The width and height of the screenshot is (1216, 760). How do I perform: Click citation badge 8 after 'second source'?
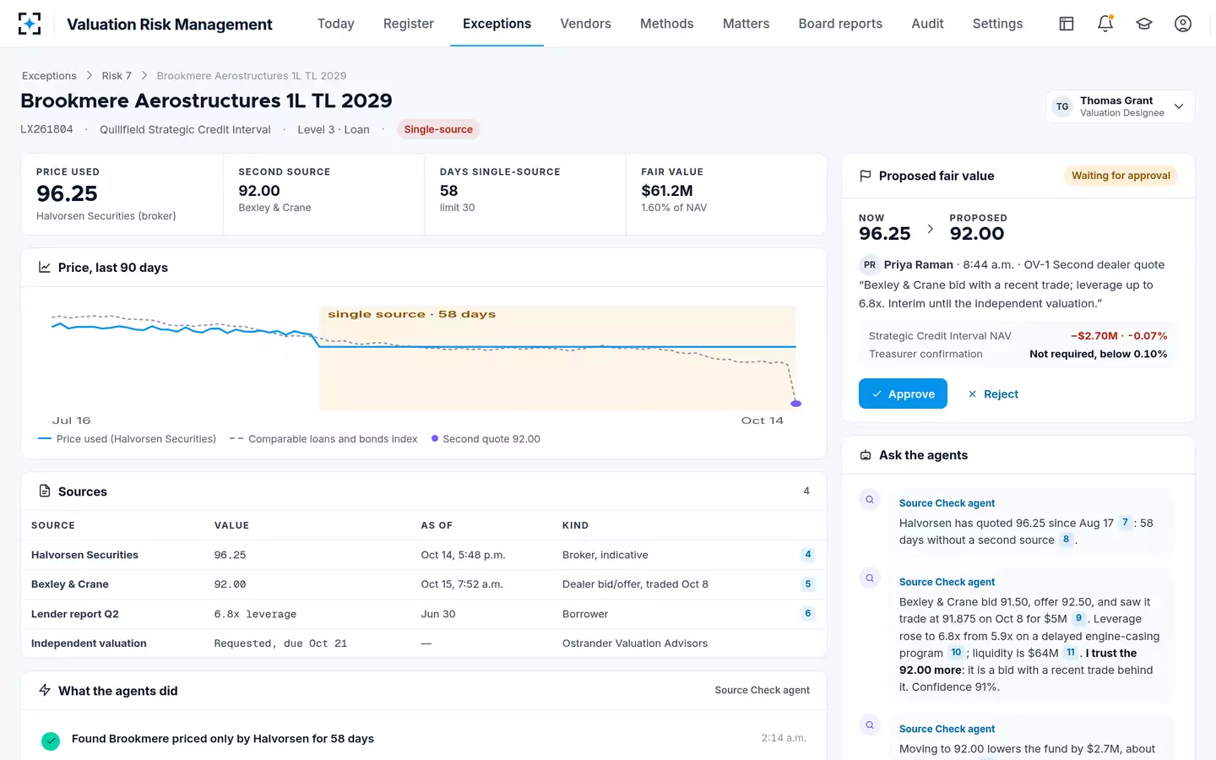click(1066, 540)
